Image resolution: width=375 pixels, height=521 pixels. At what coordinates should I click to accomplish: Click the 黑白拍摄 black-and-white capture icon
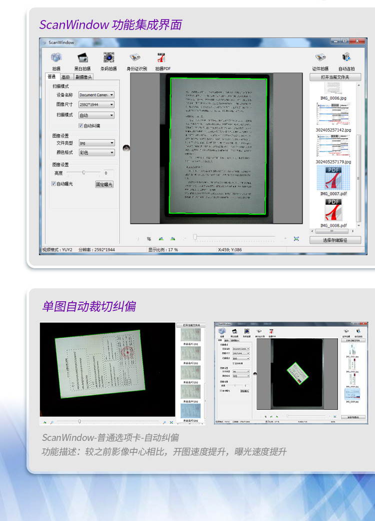[82, 58]
